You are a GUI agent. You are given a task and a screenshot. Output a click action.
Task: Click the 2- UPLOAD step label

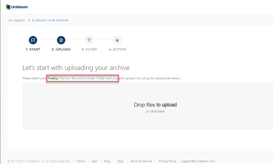point(61,49)
